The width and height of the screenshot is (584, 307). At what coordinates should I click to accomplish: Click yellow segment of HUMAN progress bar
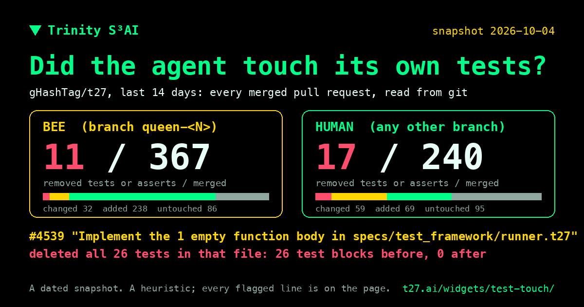tap(359, 196)
